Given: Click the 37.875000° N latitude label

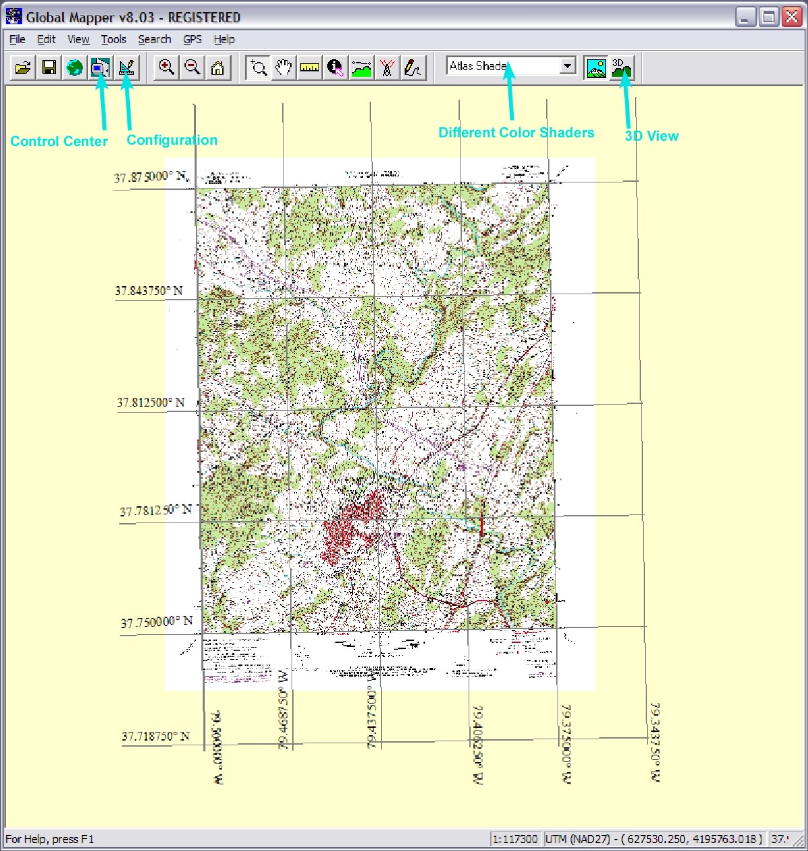Looking at the screenshot, I should tap(150, 177).
